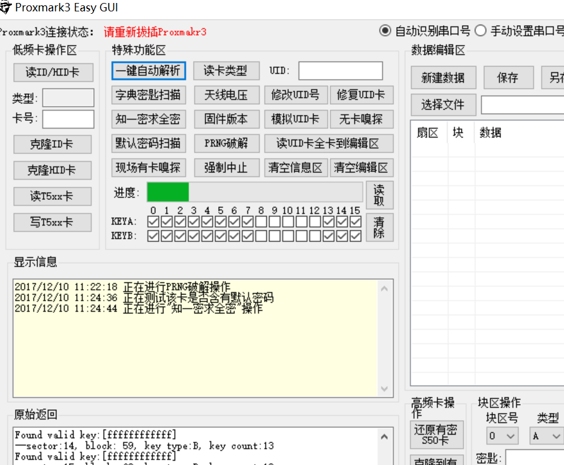Screen dimensions: 564x465
Task: Click the red 请重新拔插Proxmakr3 status text
Action: 155,32
